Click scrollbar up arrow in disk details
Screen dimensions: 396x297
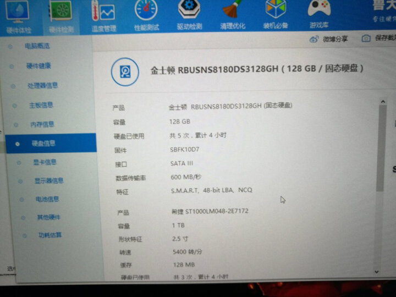[383, 102]
